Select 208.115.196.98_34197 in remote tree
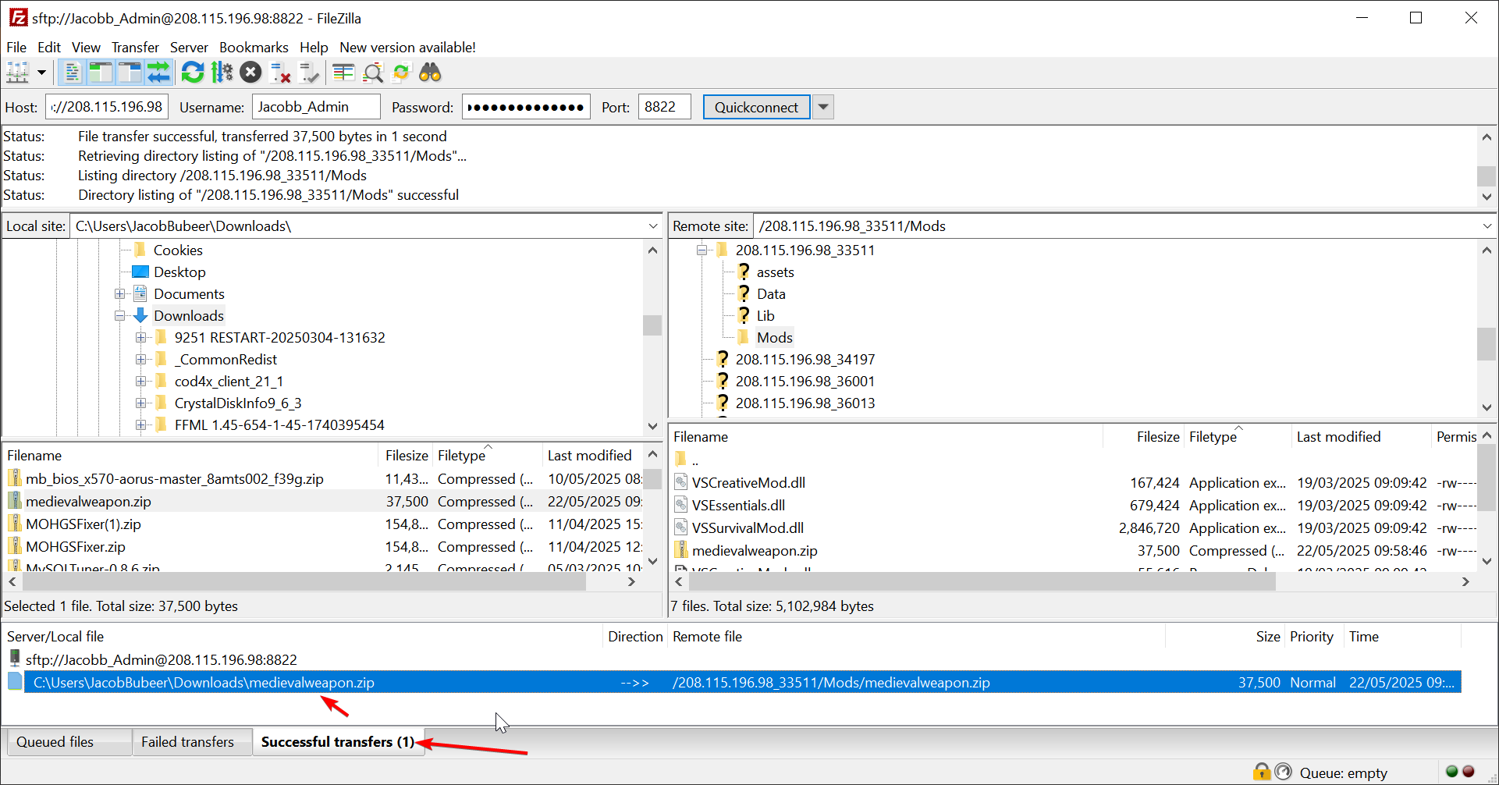 (x=805, y=360)
